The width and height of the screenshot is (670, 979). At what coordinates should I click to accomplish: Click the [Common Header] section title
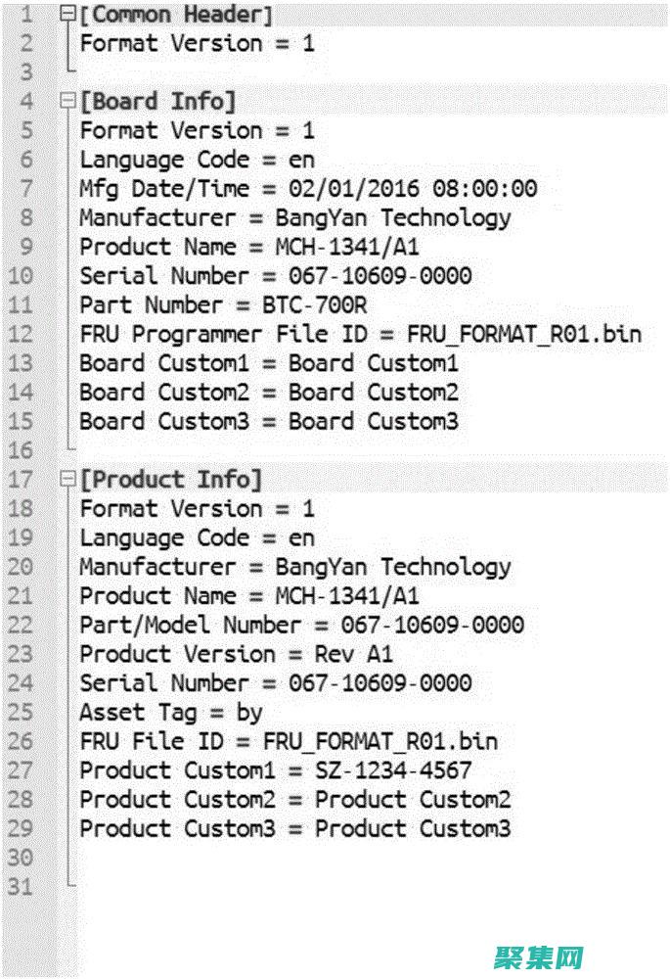(x=176, y=15)
